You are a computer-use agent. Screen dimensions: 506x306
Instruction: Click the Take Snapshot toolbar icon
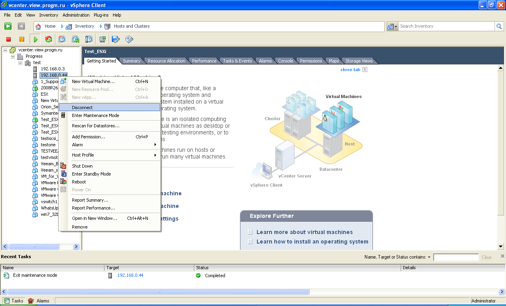click(x=62, y=39)
